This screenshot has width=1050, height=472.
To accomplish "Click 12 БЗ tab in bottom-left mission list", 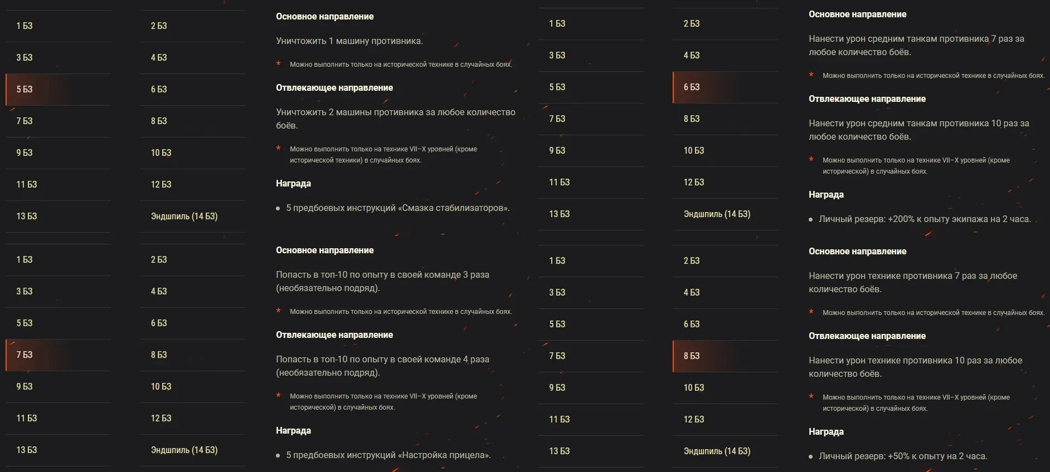I will (x=161, y=419).
